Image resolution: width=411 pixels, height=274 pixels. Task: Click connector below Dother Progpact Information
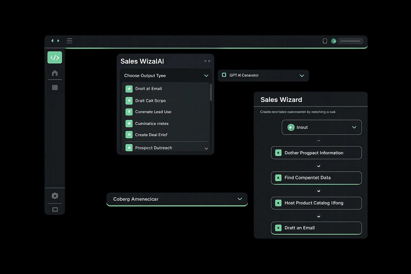[318, 166]
